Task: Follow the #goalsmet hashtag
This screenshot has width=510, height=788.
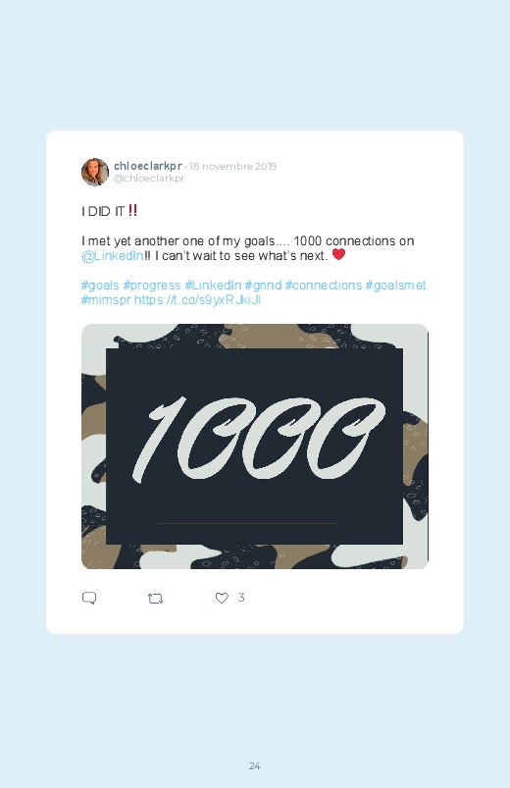Action: point(395,285)
